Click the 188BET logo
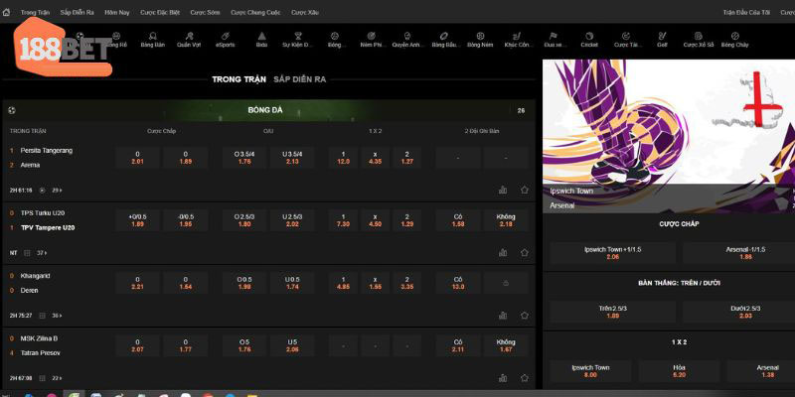This screenshot has height=397, width=795. point(64,49)
